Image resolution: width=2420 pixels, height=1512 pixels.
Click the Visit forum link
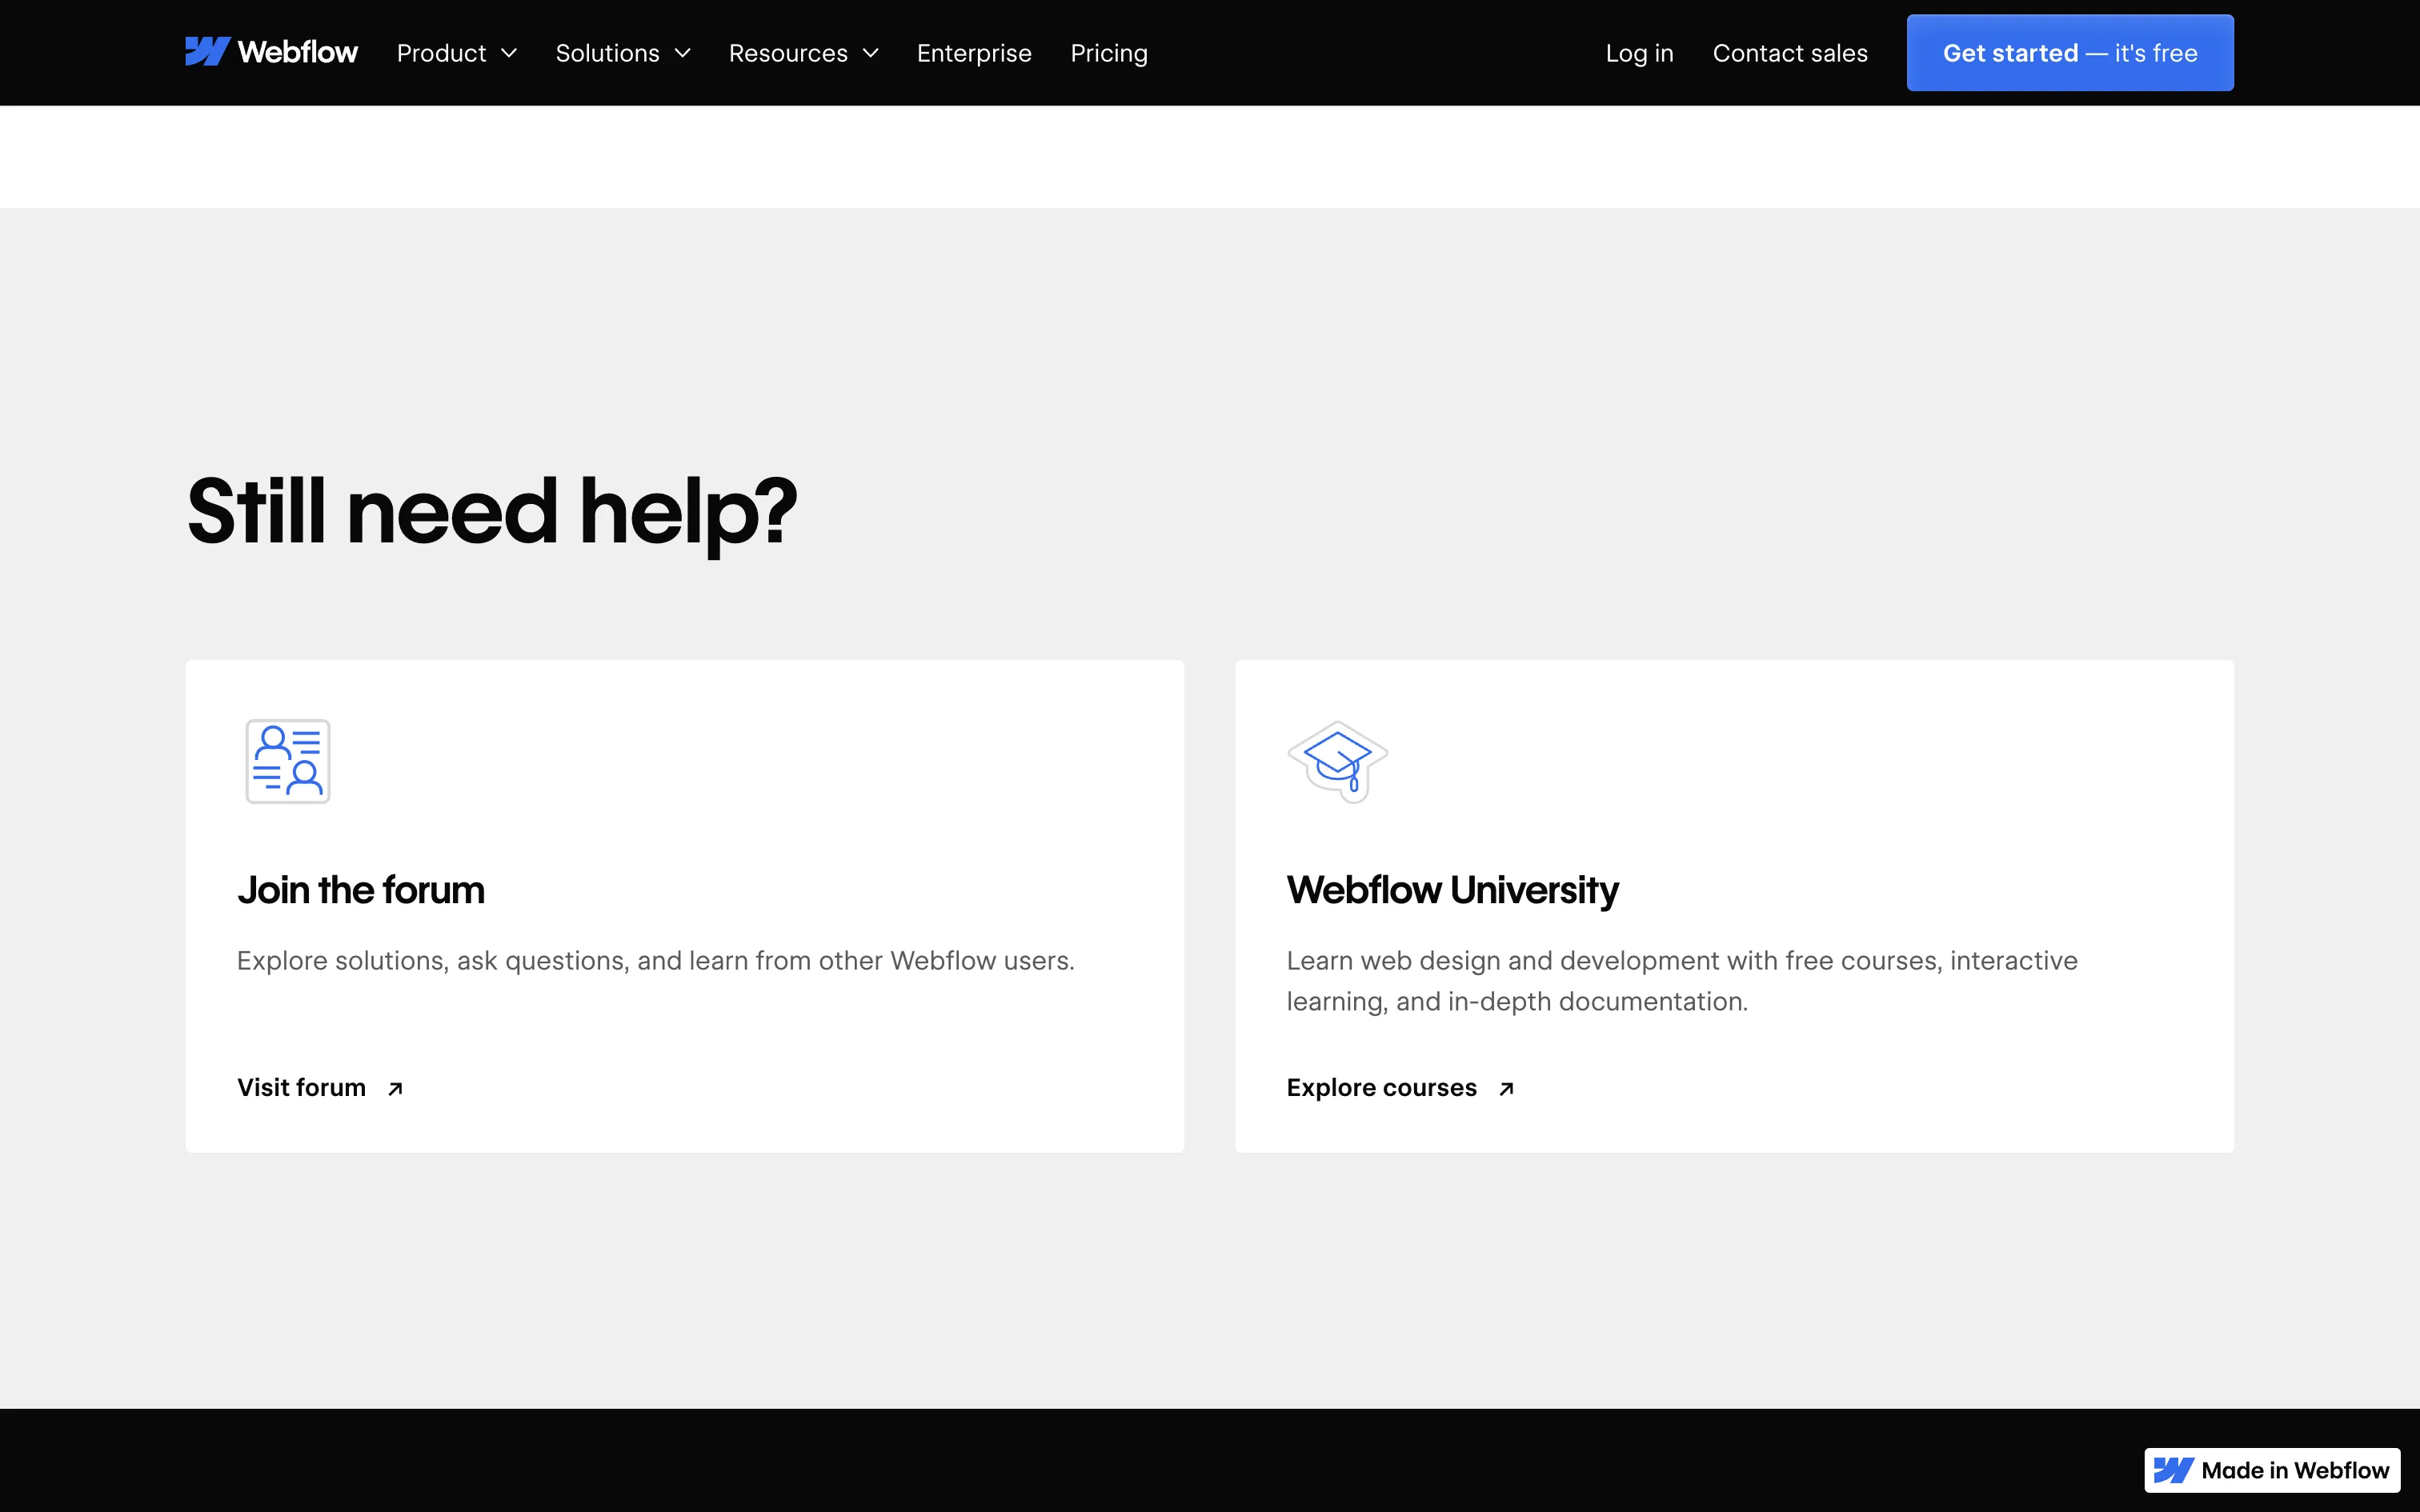[301, 1087]
